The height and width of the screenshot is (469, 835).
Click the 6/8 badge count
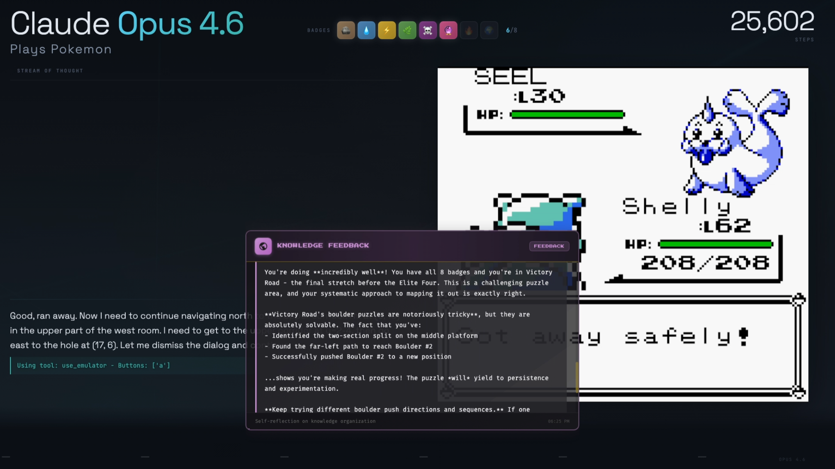(511, 30)
